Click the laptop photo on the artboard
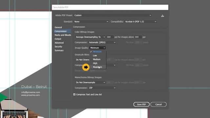The width and height of the screenshot is (210, 118). (14, 108)
